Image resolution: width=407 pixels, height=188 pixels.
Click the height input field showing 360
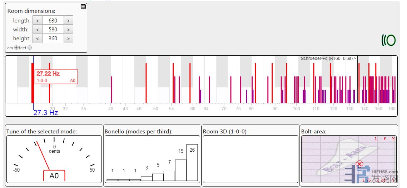[x=53, y=39]
